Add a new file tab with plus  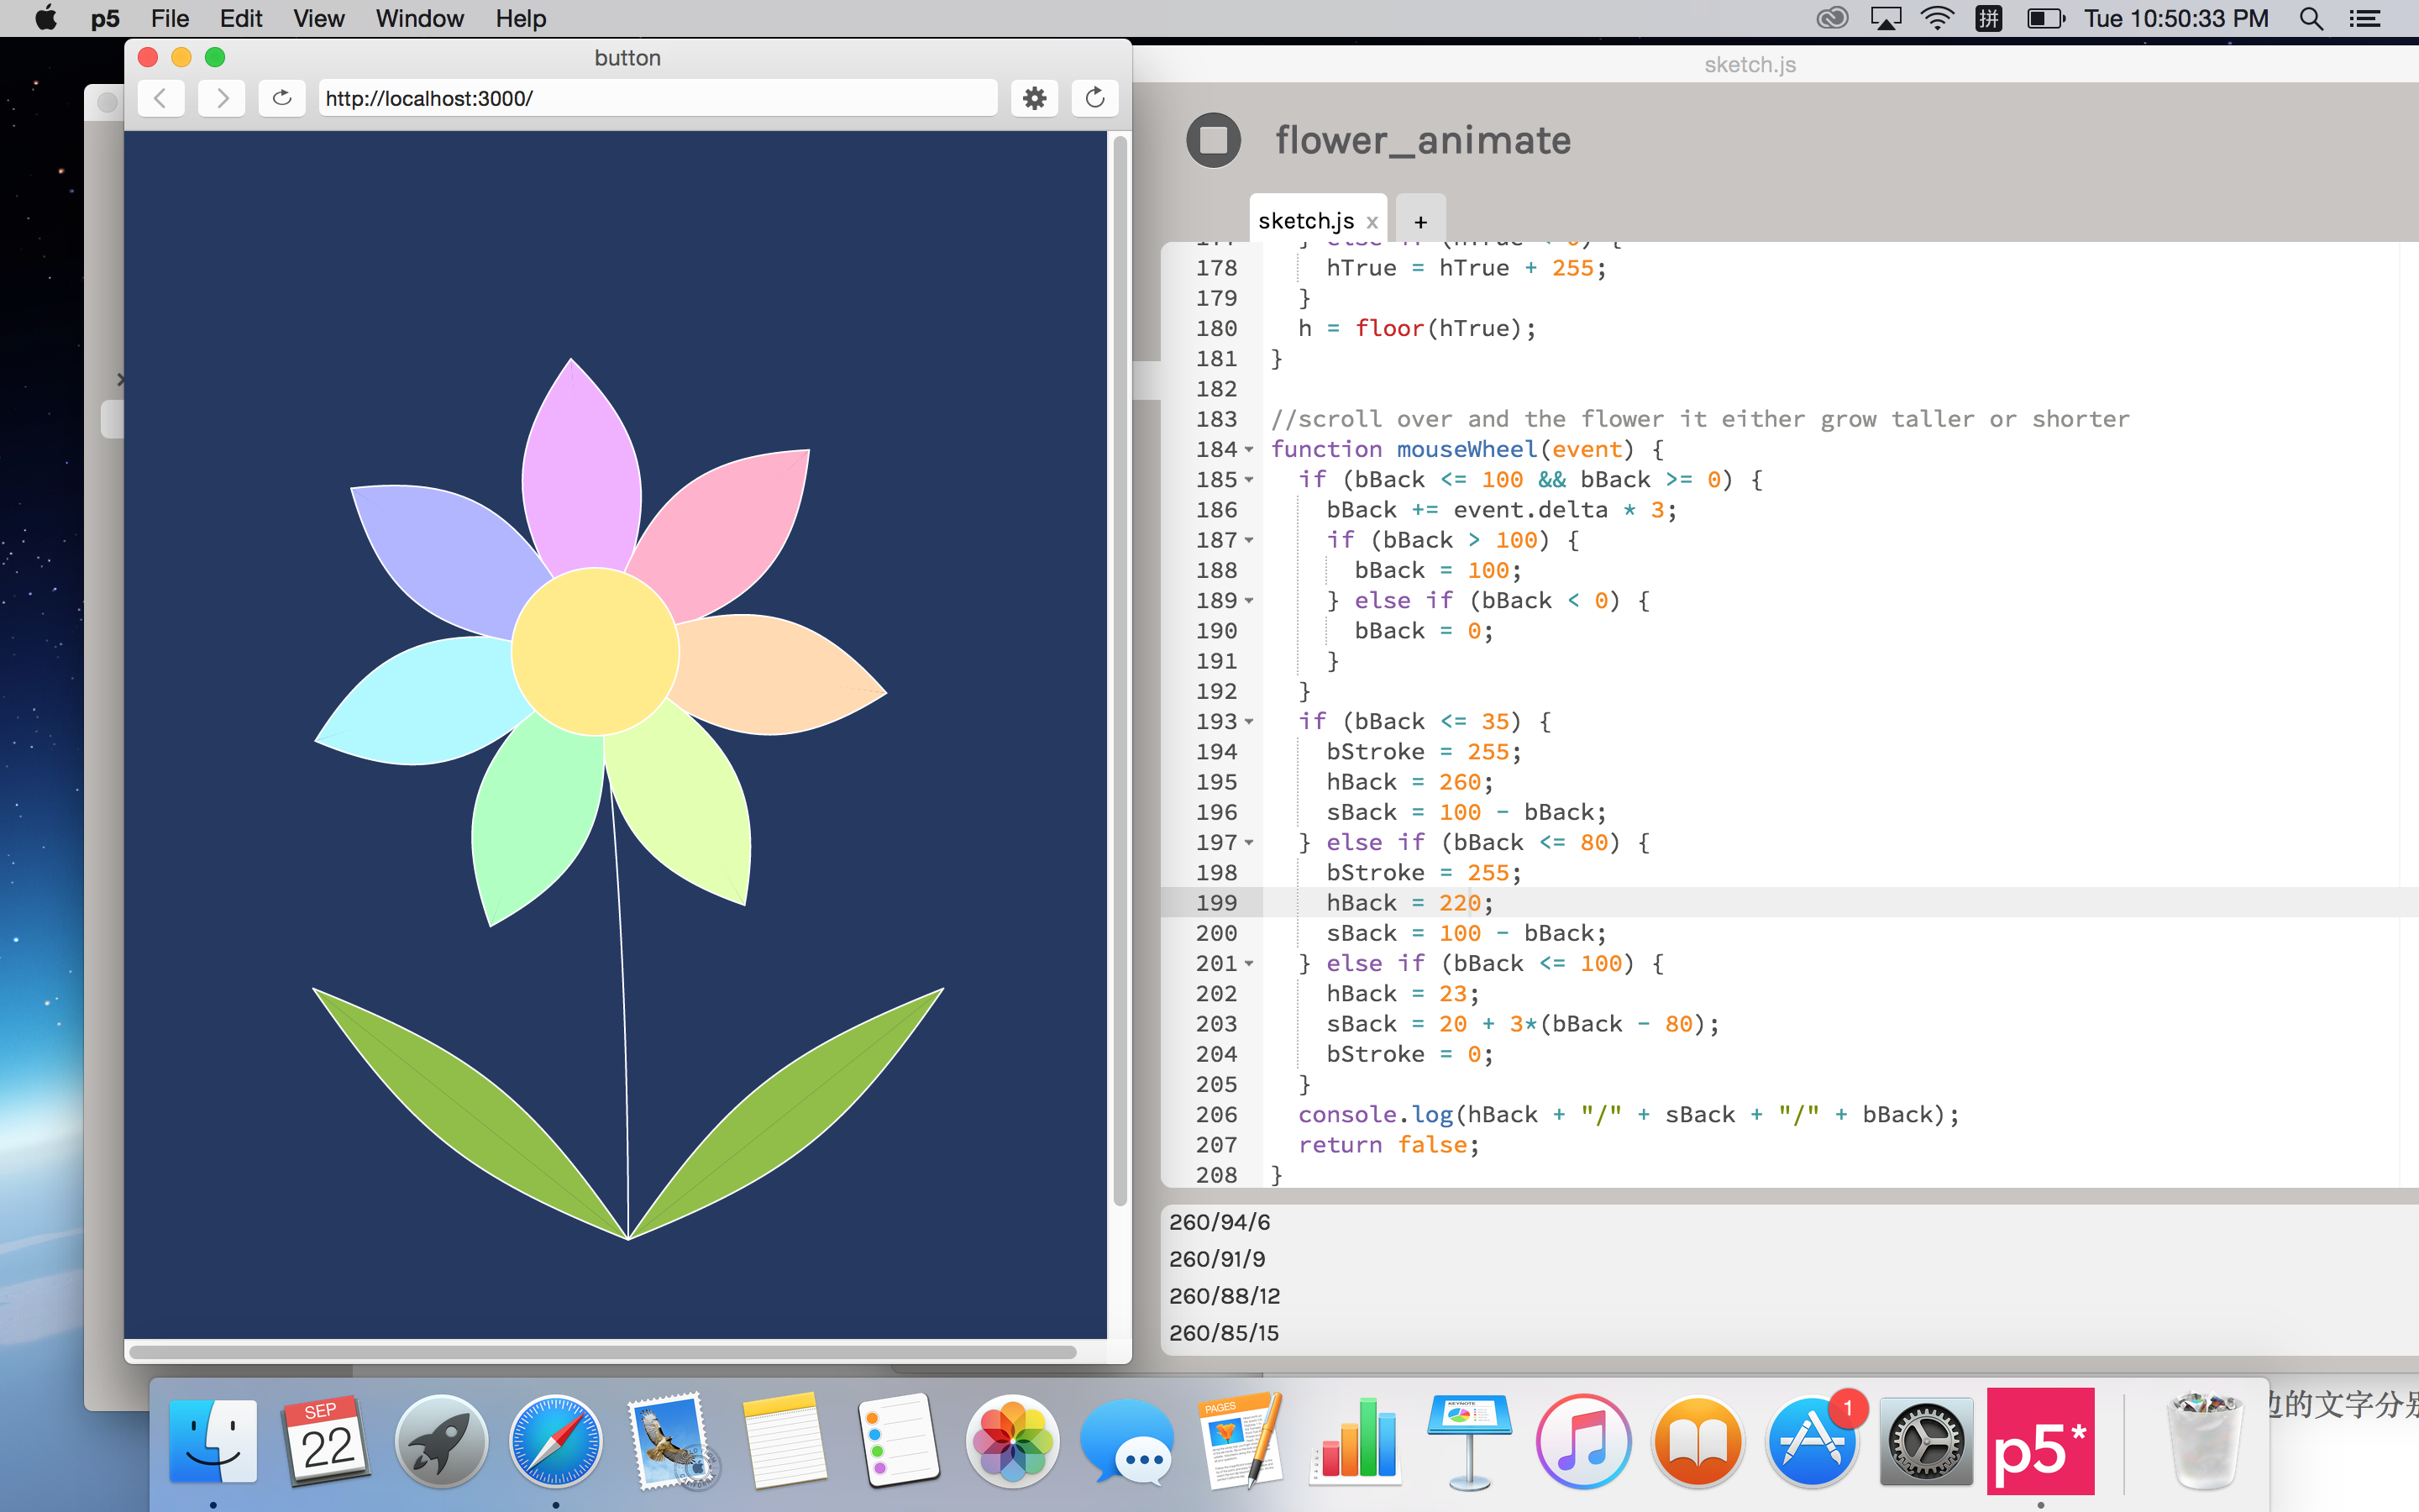coord(1420,222)
